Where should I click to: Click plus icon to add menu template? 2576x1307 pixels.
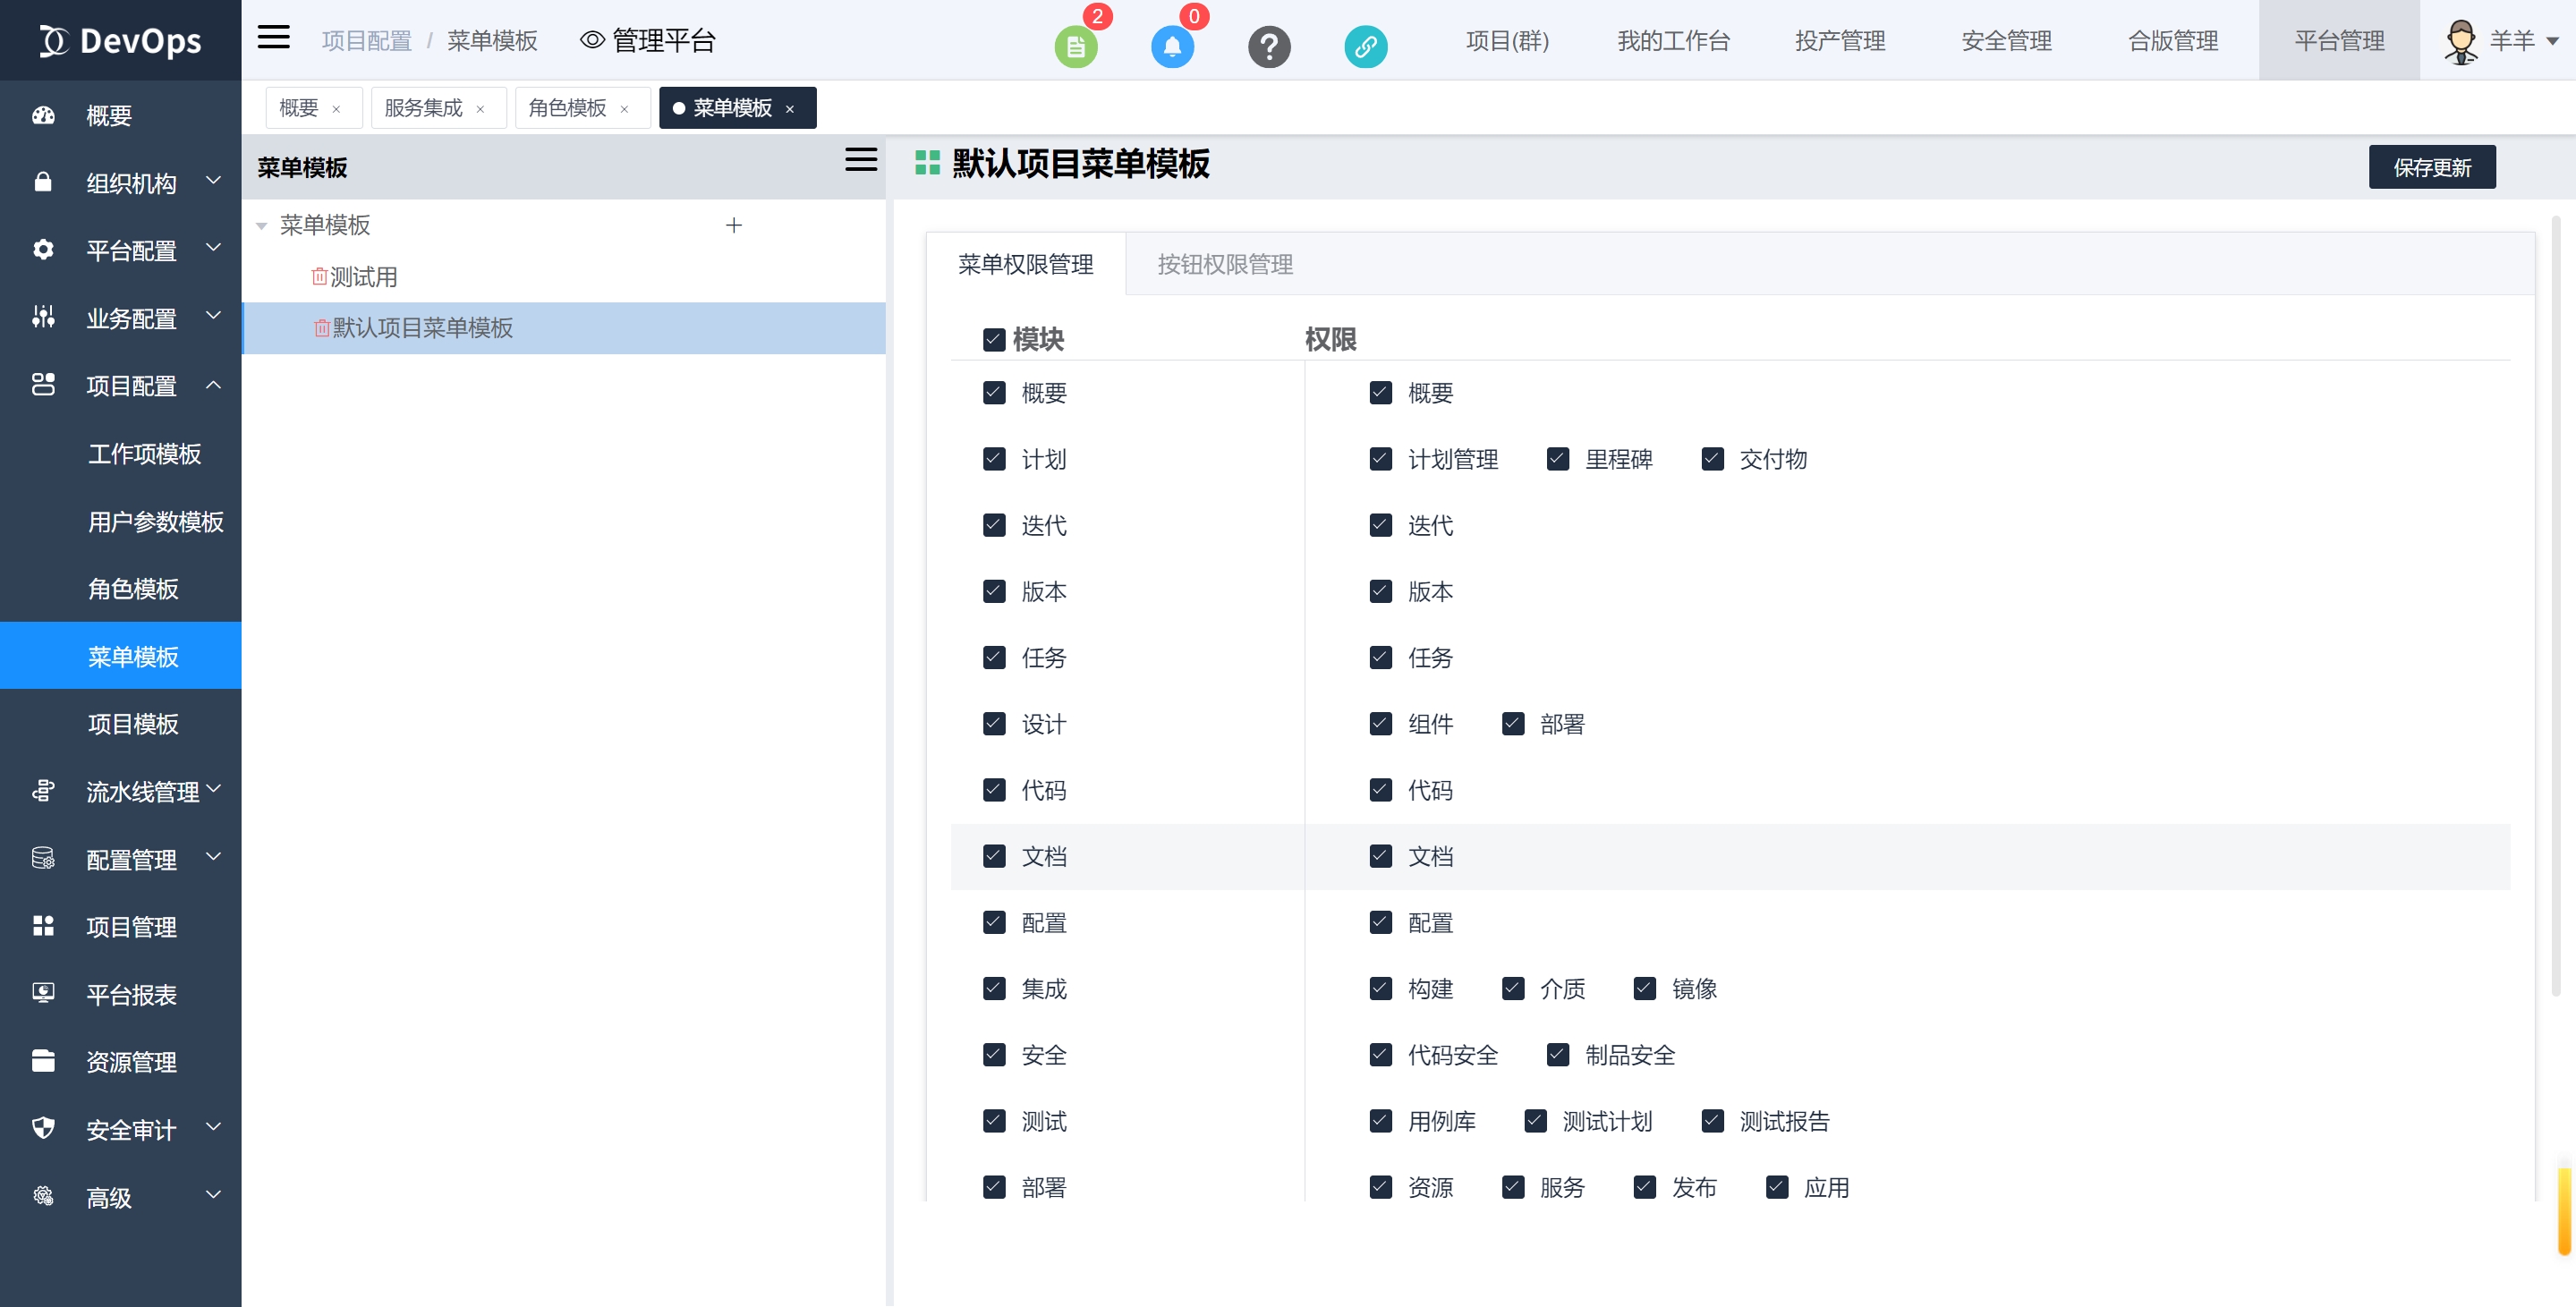tap(733, 225)
